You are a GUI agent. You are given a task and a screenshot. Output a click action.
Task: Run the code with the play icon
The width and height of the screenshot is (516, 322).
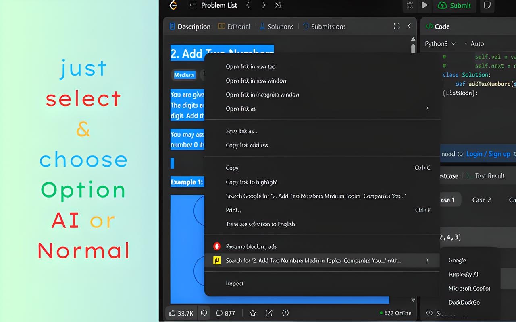424,6
